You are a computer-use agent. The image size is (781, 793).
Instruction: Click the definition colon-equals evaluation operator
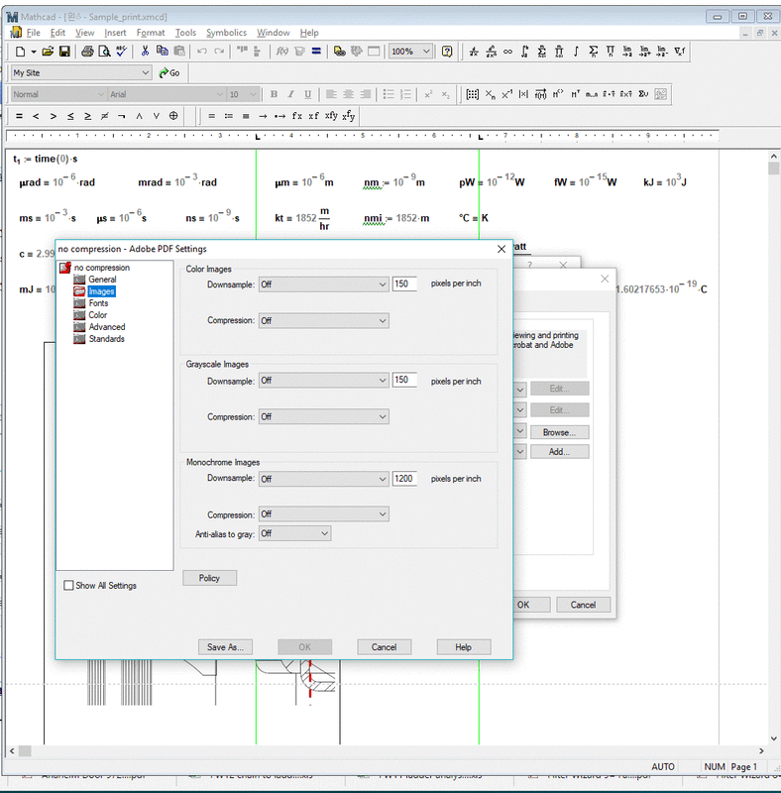click(x=229, y=116)
